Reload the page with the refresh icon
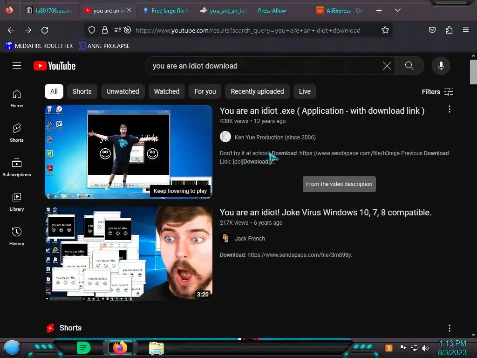Viewport: 477px width, 358px height. (45, 30)
